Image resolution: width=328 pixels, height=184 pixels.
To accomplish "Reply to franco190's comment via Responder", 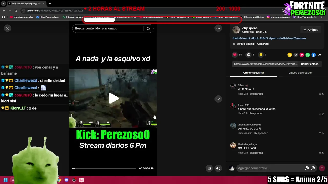I will 256,113.
